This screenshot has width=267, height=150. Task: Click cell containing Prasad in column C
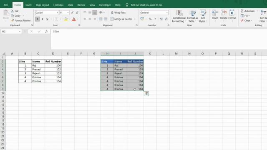tap(38, 70)
